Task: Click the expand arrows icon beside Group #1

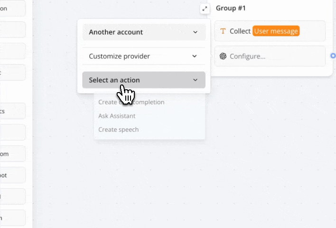Action: point(205,9)
